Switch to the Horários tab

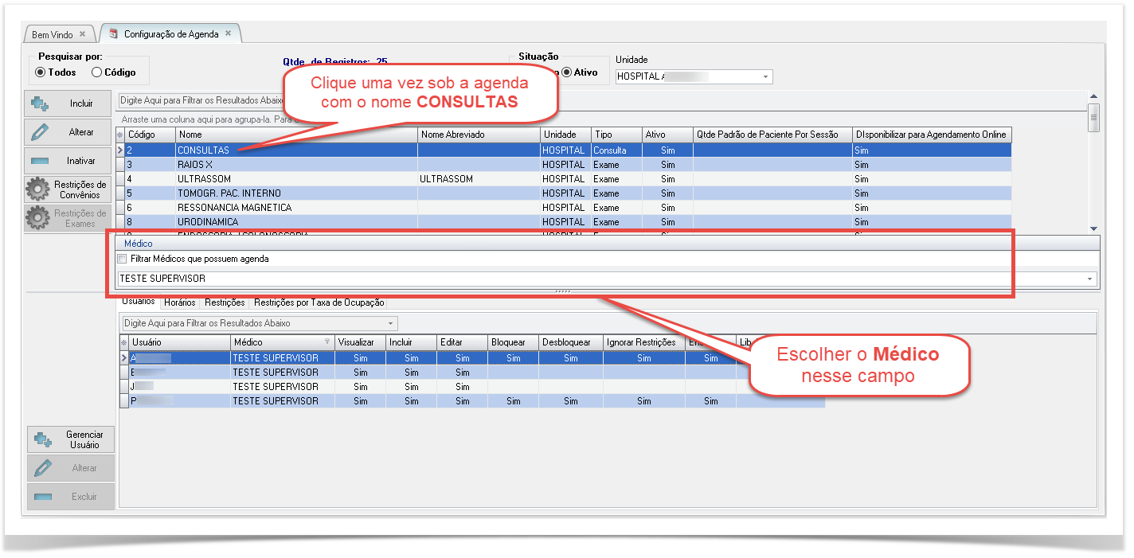pyautogui.click(x=179, y=302)
